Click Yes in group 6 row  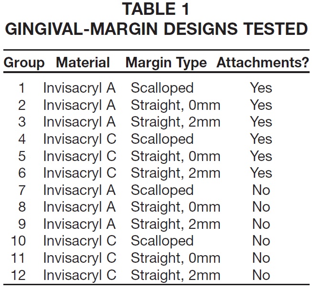tap(261, 173)
